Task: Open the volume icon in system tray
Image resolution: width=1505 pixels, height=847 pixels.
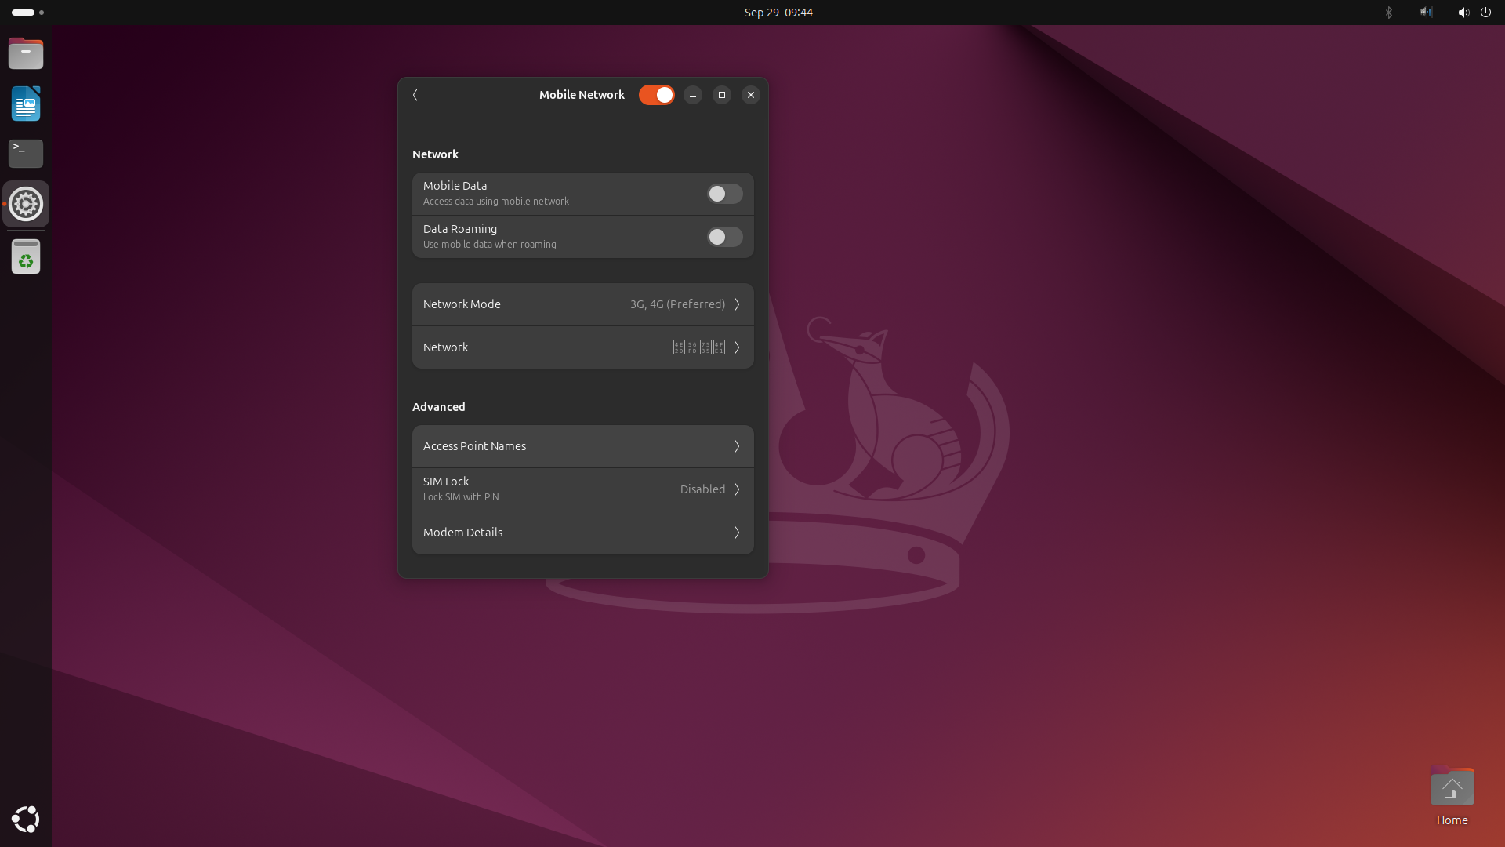Action: coord(1463,13)
